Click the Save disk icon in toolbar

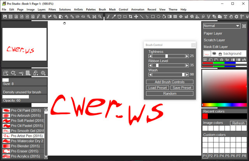[x=5, y=17]
